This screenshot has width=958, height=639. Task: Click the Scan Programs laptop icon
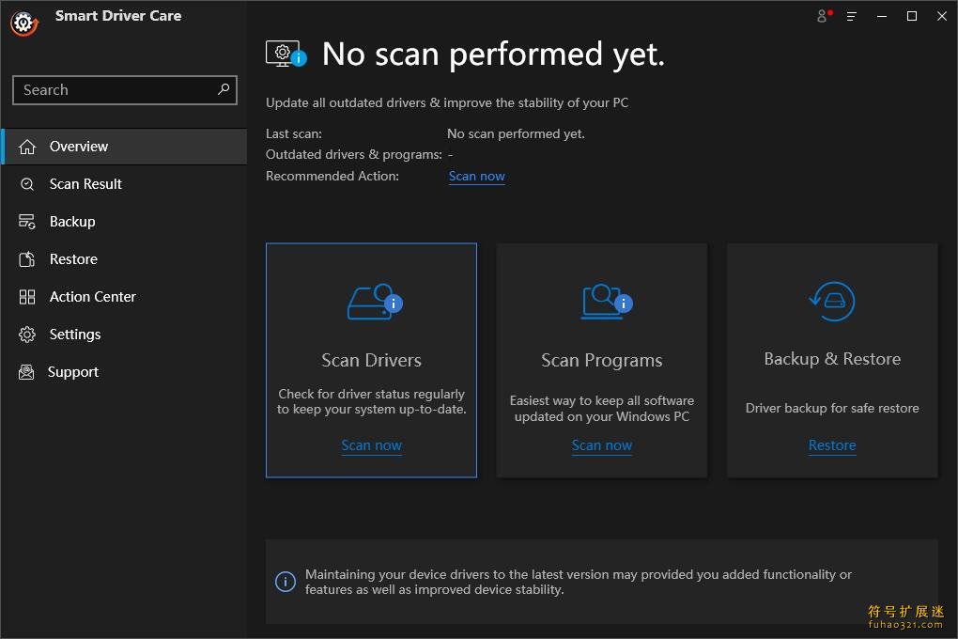click(606, 302)
